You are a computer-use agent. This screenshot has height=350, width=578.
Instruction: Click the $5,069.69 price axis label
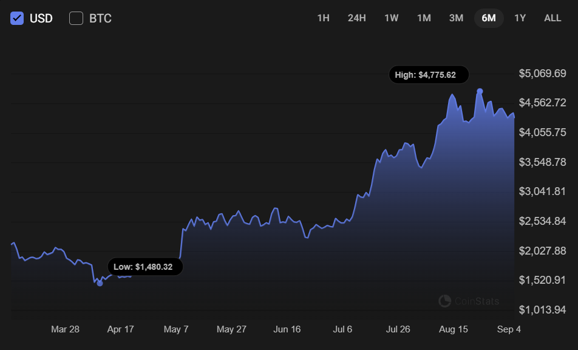[x=542, y=74]
